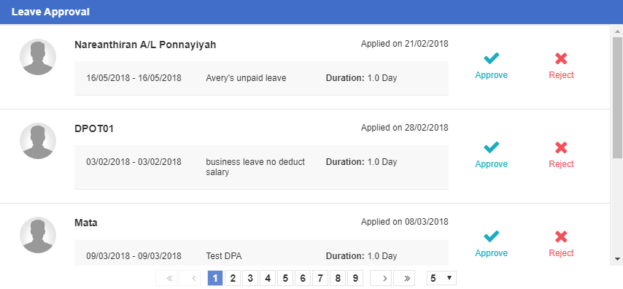The width and height of the screenshot is (623, 289).
Task: Click Nareanthiran's profile avatar
Action: [38, 57]
